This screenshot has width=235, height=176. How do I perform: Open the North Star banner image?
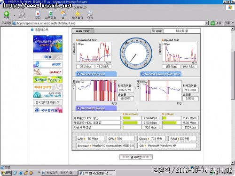pyautogui.click(x=47, y=44)
